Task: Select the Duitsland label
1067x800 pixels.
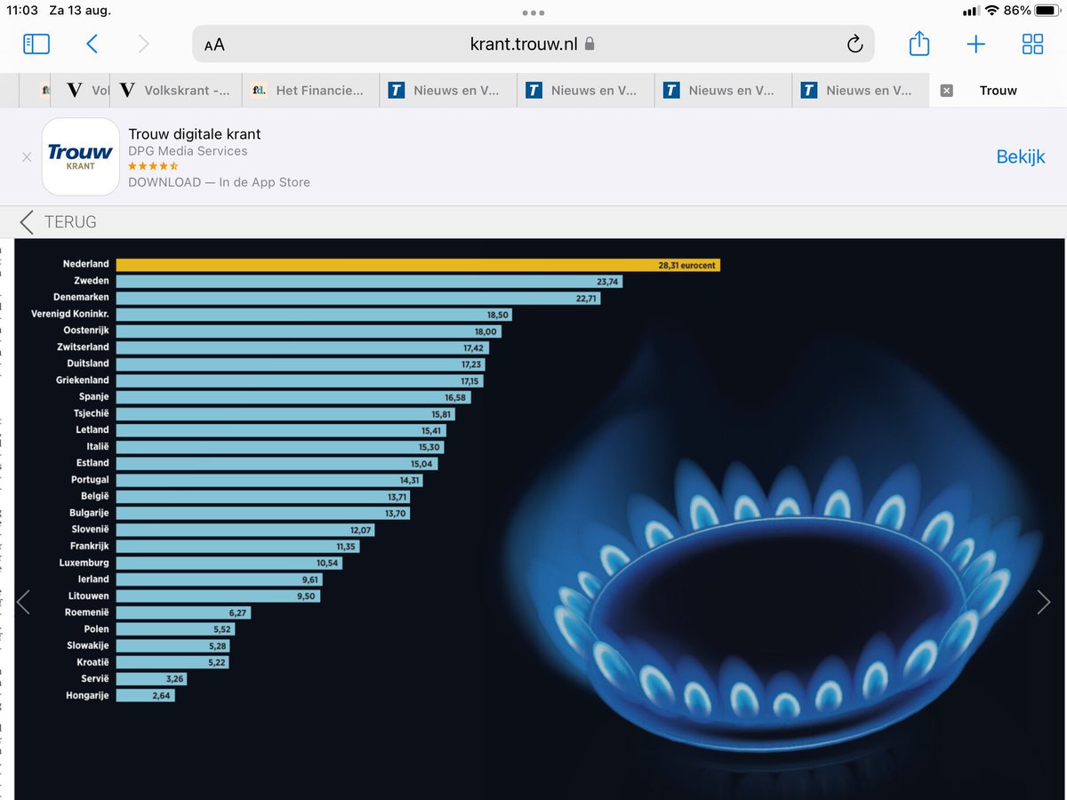Action: tap(88, 364)
